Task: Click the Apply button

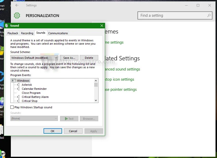Action: 94,131
